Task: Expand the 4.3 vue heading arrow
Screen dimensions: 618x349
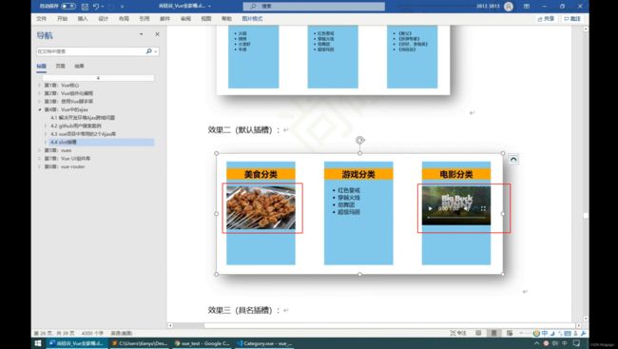Action: pos(46,134)
